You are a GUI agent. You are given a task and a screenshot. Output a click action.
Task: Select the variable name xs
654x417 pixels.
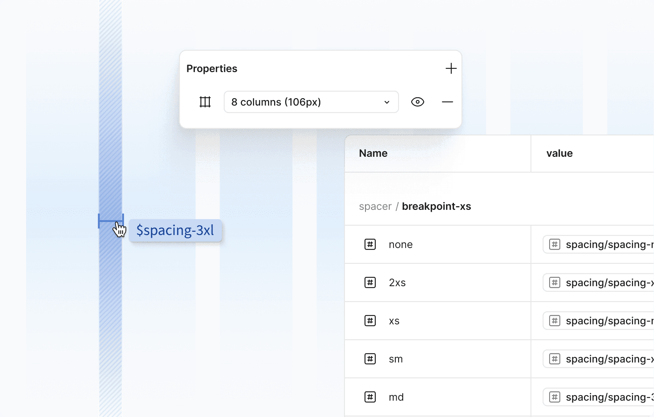click(x=394, y=321)
